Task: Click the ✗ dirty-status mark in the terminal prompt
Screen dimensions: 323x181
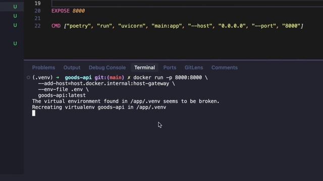Action: (x=129, y=77)
